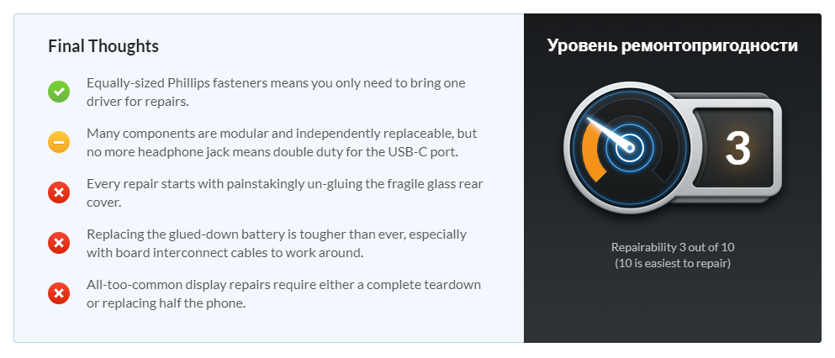This screenshot has height=358, width=835.
Task: Click red X beside display repairs text
Action: click(x=59, y=293)
